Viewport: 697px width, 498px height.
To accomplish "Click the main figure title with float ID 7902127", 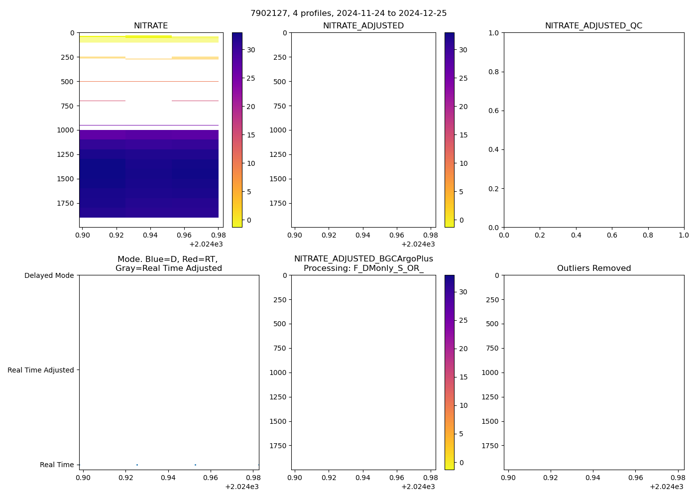I will [x=348, y=13].
